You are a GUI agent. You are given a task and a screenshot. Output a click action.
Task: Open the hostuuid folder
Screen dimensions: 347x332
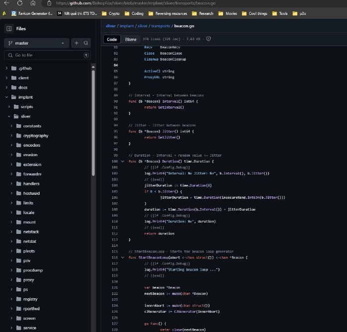pyautogui.click(x=31, y=193)
